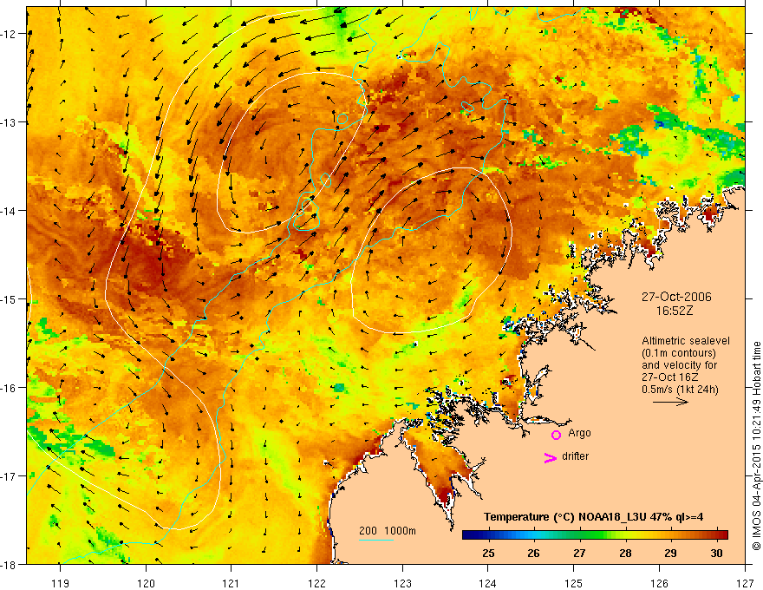
Task: Click the colorbar tick label 28
Action: pos(625,553)
